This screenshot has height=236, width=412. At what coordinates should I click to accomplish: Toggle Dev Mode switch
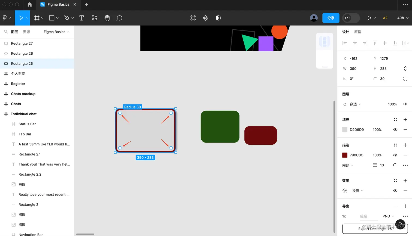tap(351, 18)
